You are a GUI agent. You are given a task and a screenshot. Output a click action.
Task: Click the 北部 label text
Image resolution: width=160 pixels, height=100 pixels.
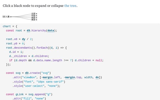(x=33, y=14)
